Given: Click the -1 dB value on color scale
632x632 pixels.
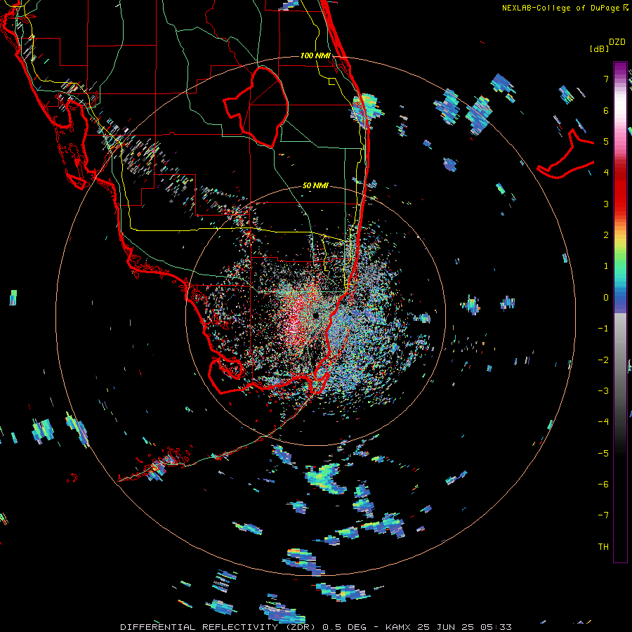Looking at the screenshot, I should (x=603, y=329).
